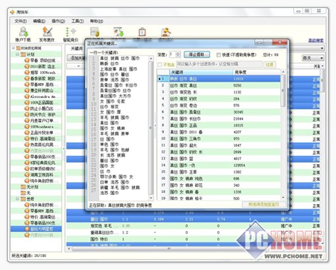Click the clipboard toolbar icon
This screenshot has width=336, height=270.
(x=142, y=32)
